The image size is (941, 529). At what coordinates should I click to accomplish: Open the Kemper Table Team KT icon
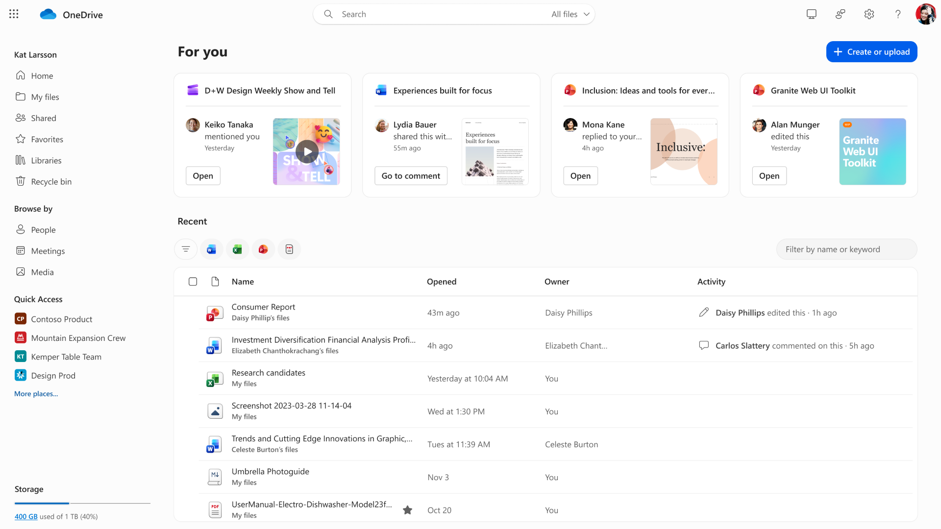tap(20, 357)
